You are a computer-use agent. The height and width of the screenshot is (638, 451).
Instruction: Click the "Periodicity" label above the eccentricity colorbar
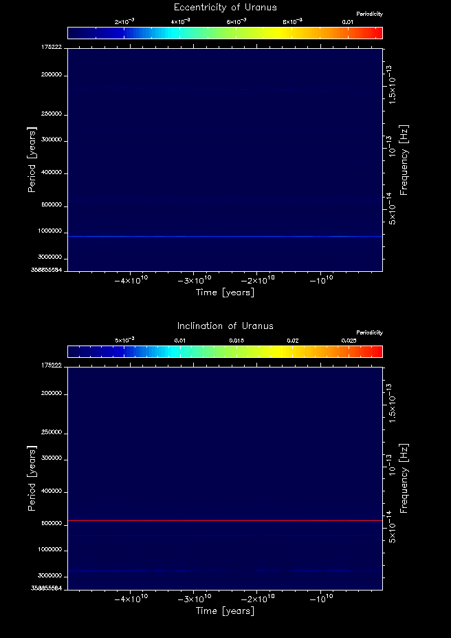click(369, 14)
